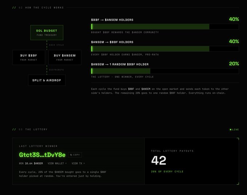247x195 pixels.
Task: Click the '$ANSEM → 1 RANDOM $BBF HOLDER' label
Action: coord(120,64)
